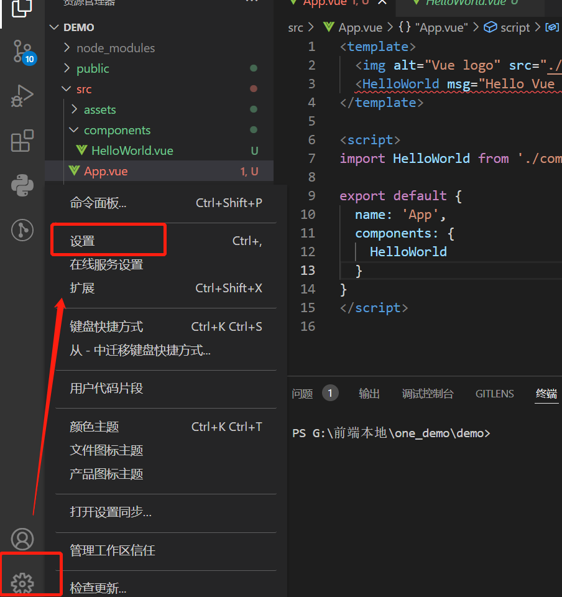Click the HelloWorld tag on line 3

[400, 84]
